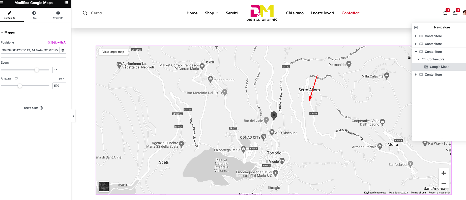Zoom out the map with minus button
The height and width of the screenshot is (200, 466).
(x=444, y=183)
